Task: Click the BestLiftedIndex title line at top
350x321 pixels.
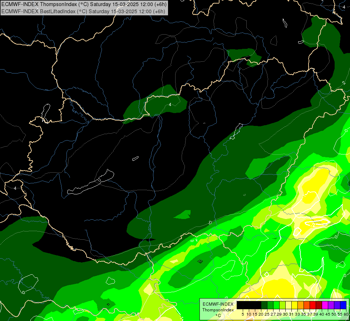Action: [83, 11]
